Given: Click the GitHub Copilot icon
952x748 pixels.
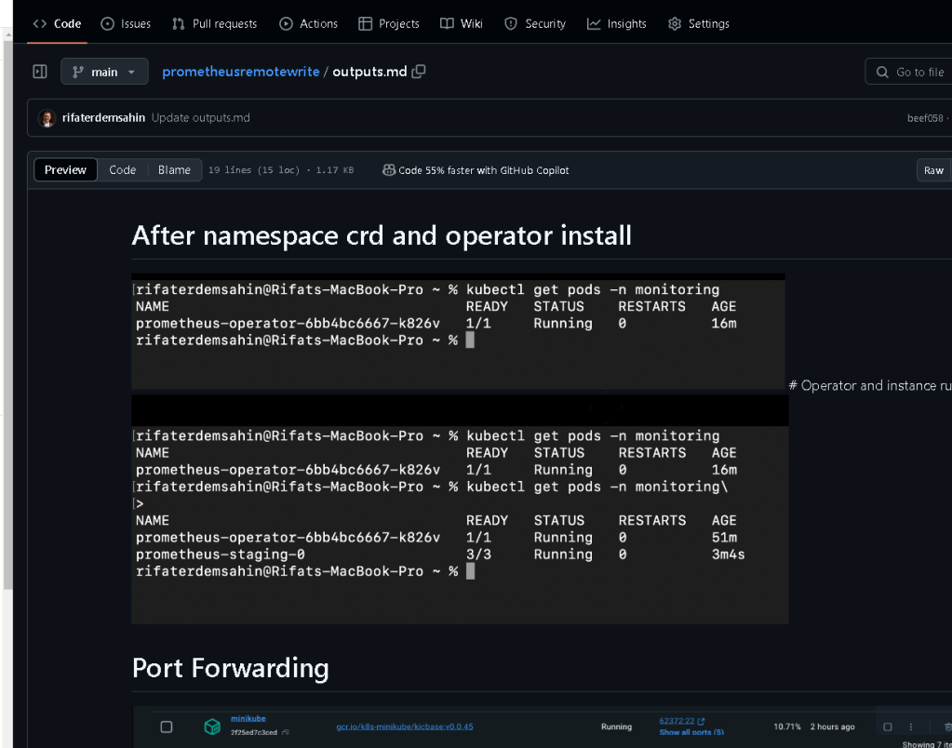Looking at the screenshot, I should 389,170.
